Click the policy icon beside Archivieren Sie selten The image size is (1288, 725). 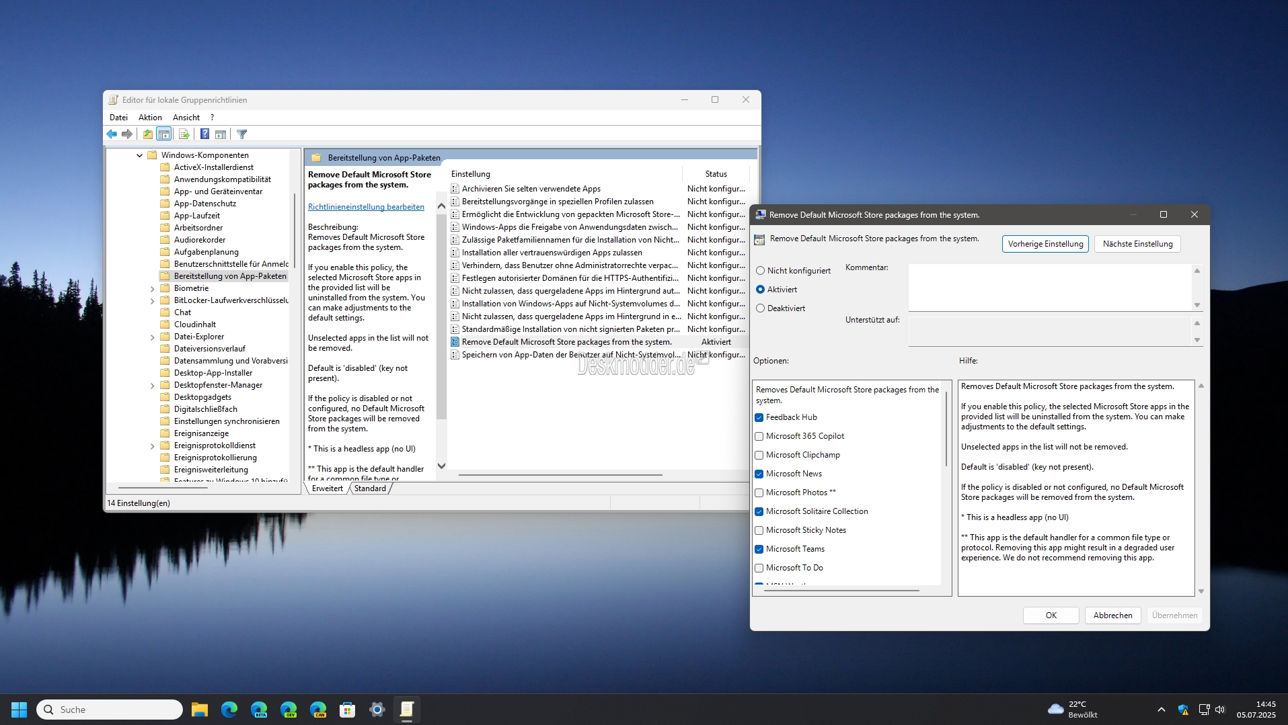455,189
